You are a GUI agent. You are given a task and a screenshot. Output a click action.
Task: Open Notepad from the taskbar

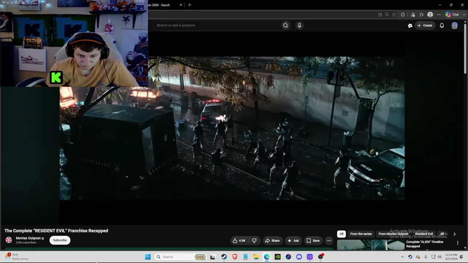[x=245, y=257]
